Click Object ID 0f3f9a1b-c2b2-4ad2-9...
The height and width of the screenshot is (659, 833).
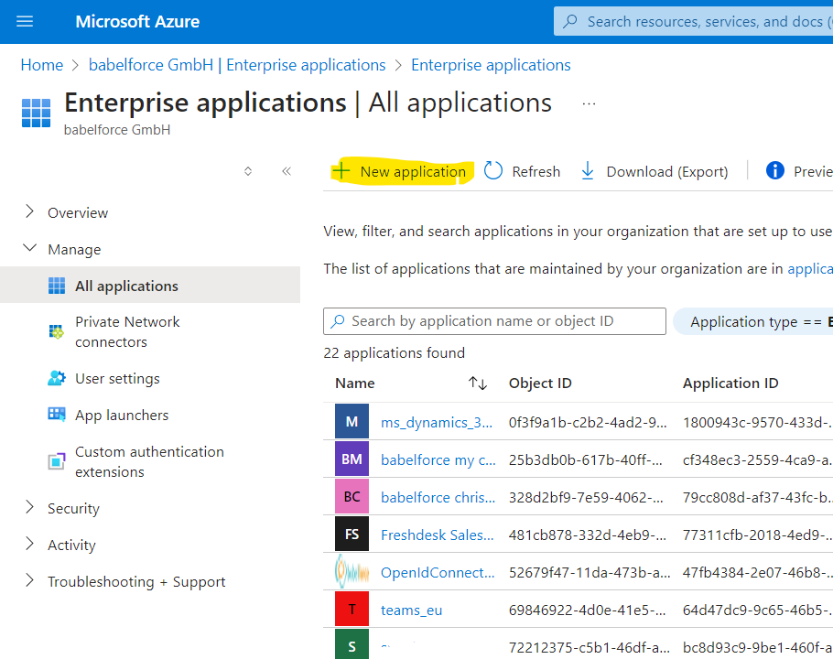[588, 422]
